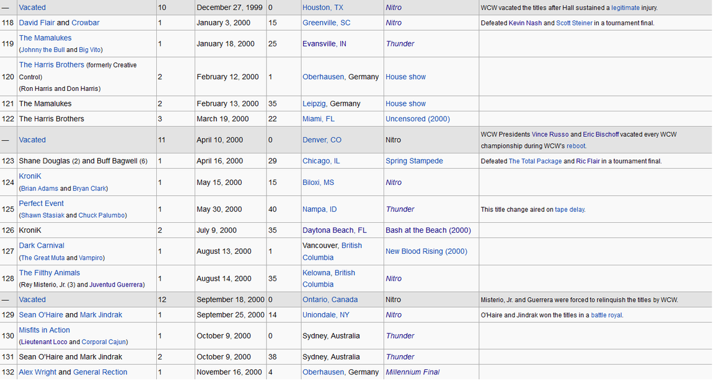Viewport: 714px width, 383px height.
Task: Open The Mamalukes link in row 119
Action: pos(45,38)
